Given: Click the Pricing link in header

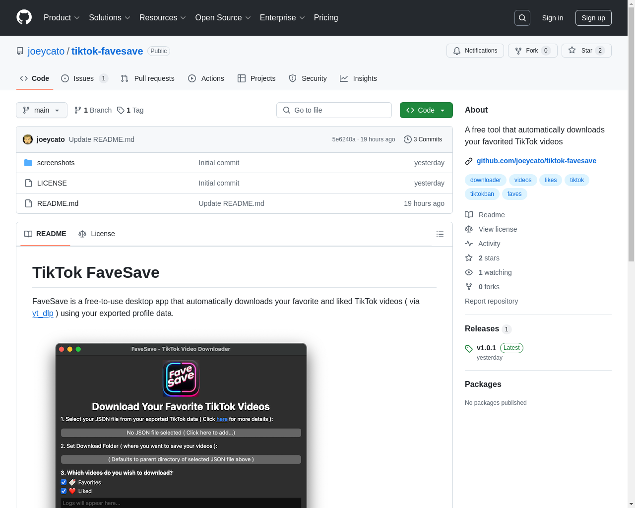Looking at the screenshot, I should click(x=326, y=18).
